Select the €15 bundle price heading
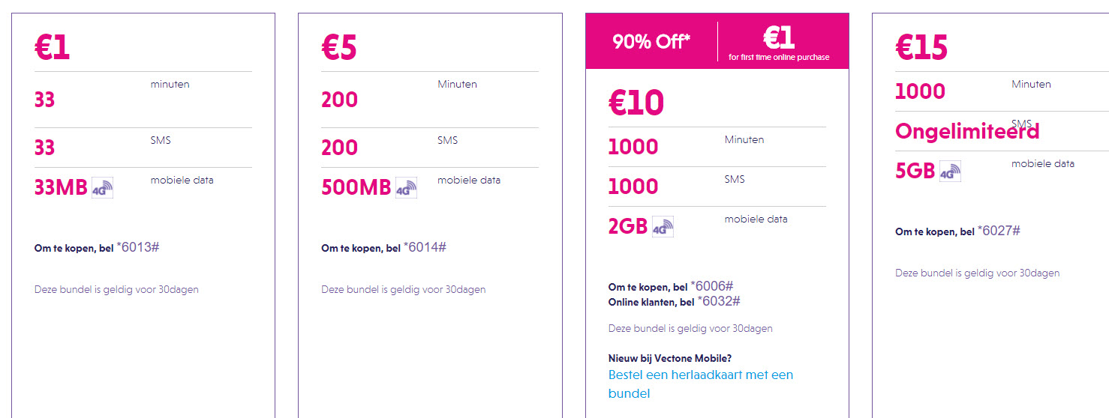The image size is (1109, 418). point(921,48)
